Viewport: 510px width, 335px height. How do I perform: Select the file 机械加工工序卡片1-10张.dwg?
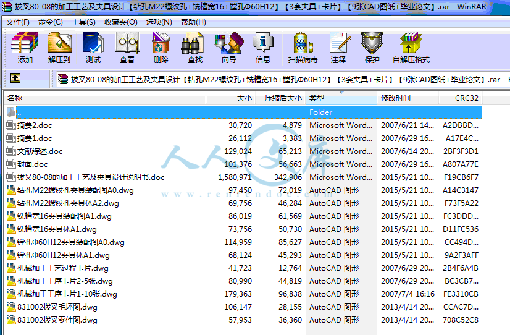(x=67, y=294)
